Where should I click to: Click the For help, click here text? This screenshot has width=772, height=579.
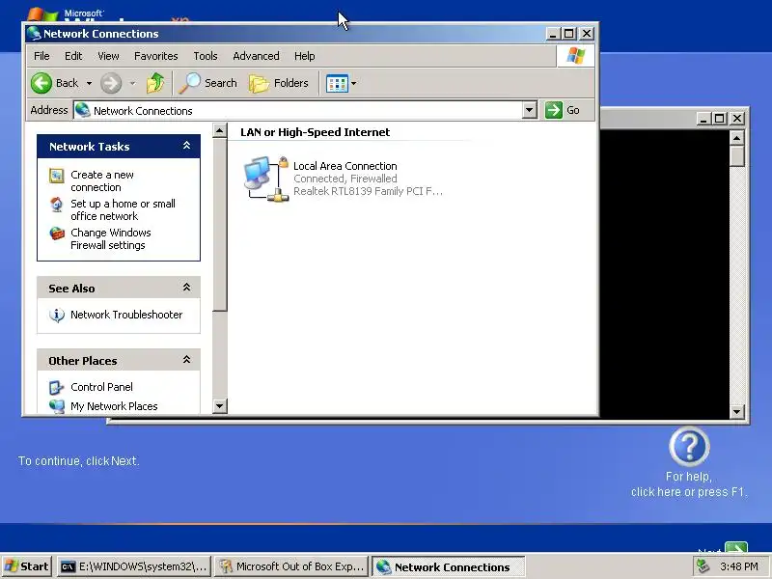(x=689, y=484)
